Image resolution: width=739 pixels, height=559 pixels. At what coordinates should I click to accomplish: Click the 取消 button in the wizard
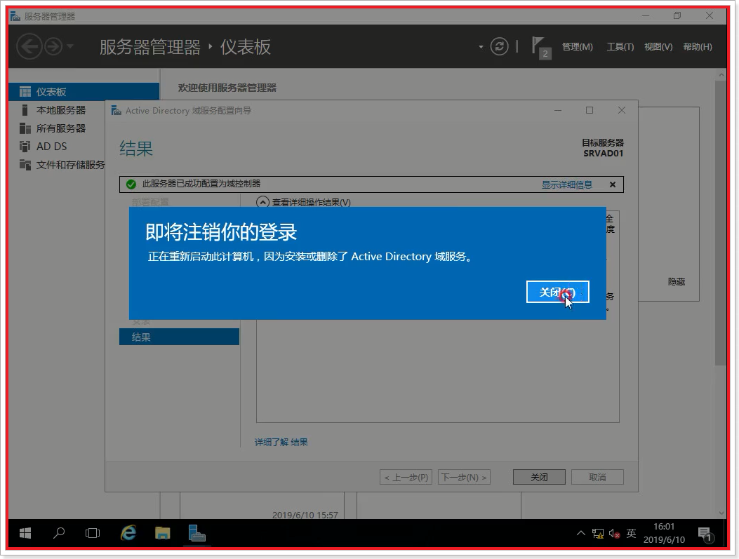(597, 477)
